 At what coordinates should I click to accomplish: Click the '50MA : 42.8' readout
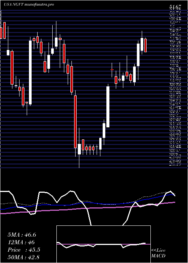(23, 257)
